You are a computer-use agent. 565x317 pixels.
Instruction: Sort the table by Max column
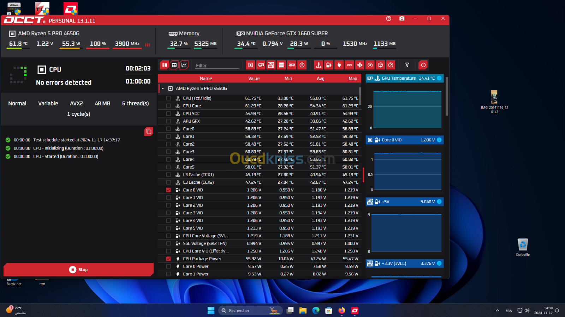click(x=353, y=78)
